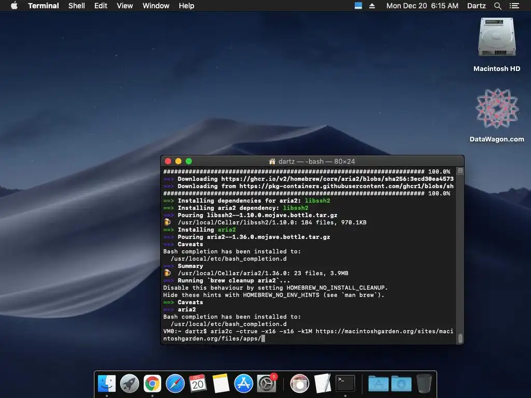Open the Applications folder stack in Dock
This screenshot has height=398, width=531.
tap(378, 384)
